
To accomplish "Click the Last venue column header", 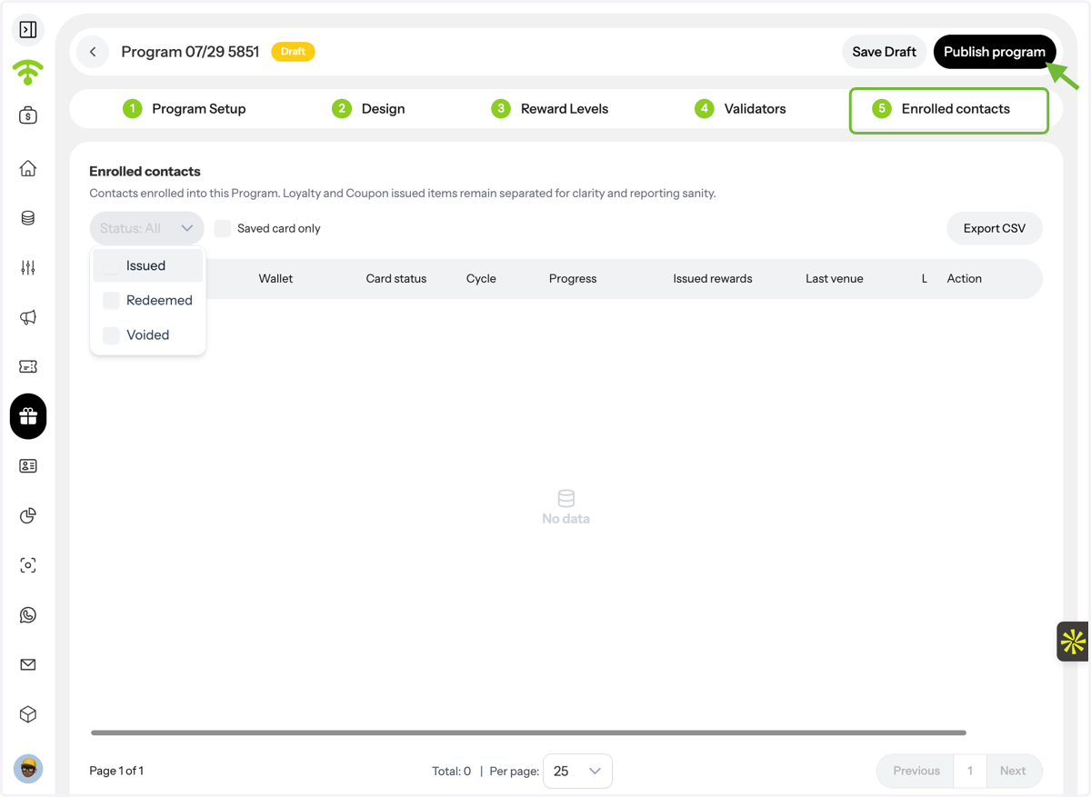I will [x=835, y=279].
